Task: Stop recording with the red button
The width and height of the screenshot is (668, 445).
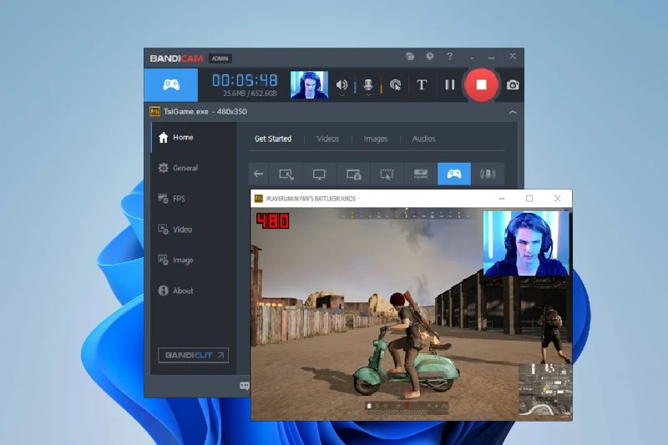Action: (481, 84)
